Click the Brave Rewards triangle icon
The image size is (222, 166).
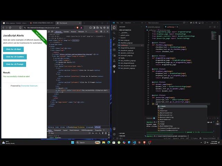81,28
